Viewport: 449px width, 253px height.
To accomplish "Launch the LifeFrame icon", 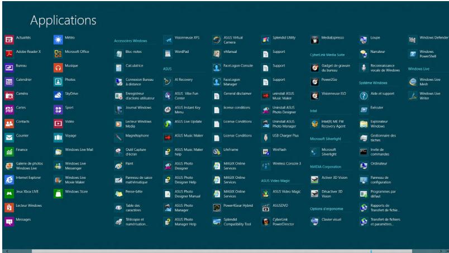I will 217,152.
